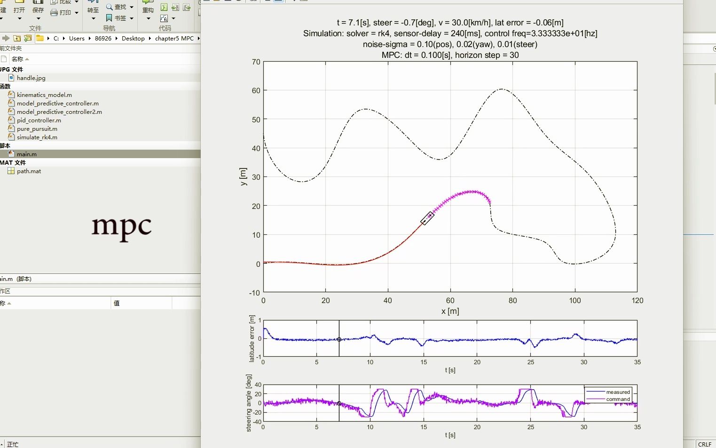Click the function browser fx icon
The height and width of the screenshot is (448, 716).
(164, 18)
